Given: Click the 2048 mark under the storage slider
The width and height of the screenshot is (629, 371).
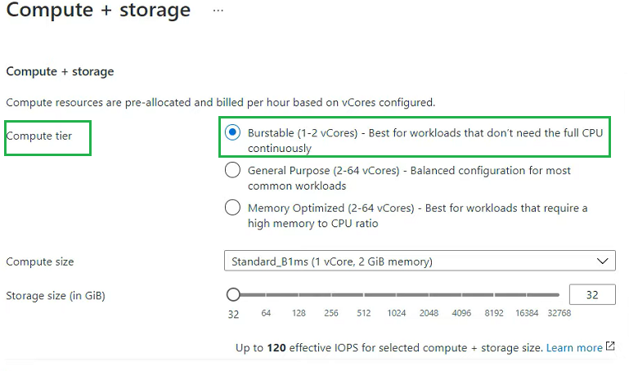Looking at the screenshot, I should 429,313.
